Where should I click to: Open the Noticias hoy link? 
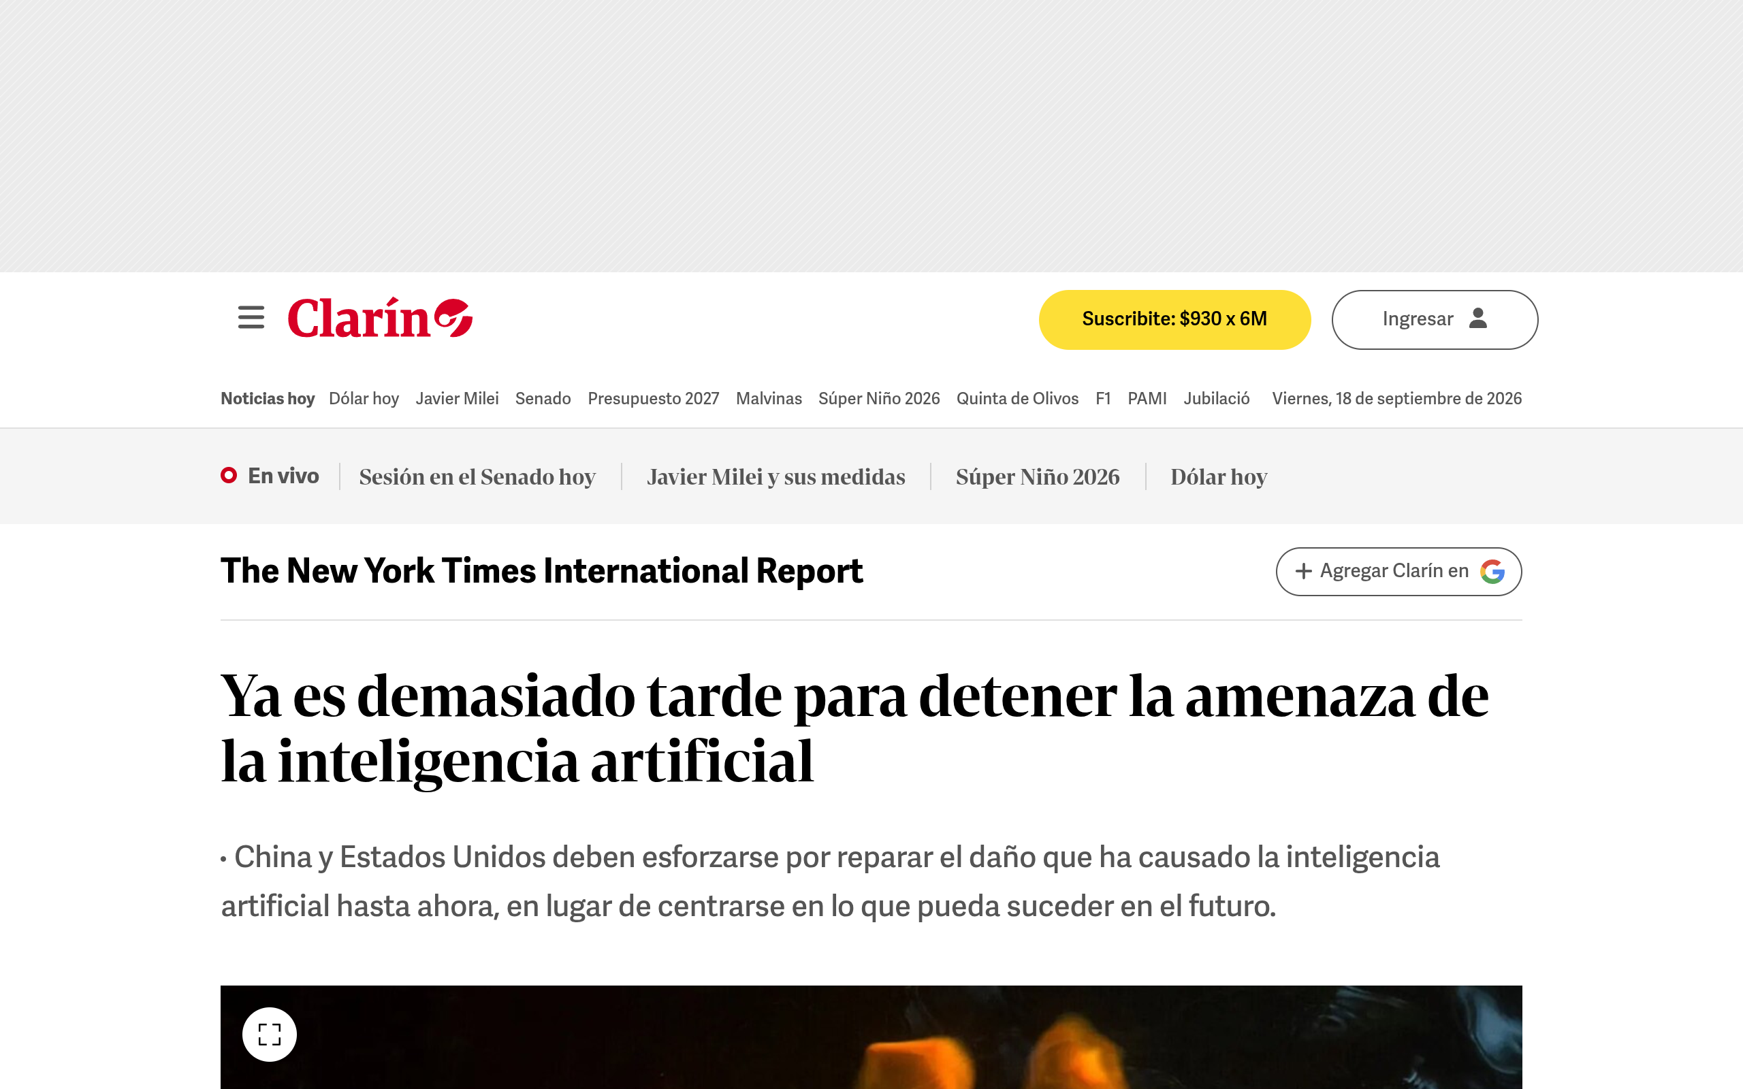267,399
